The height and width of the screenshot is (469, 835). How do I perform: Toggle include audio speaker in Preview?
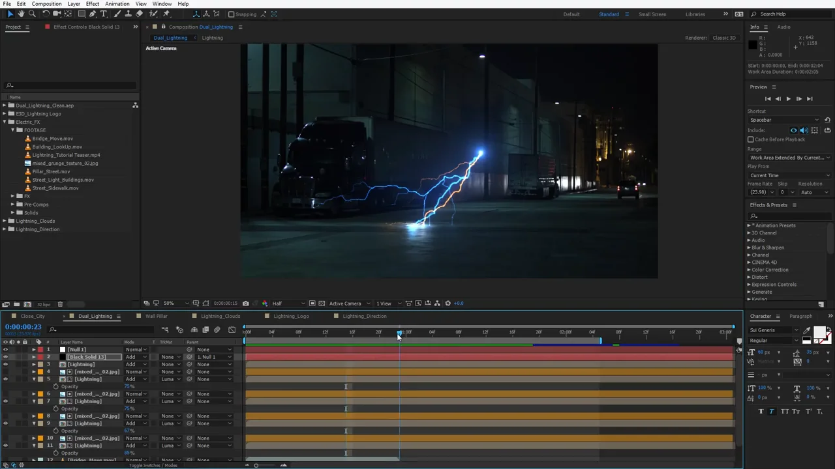(804, 130)
